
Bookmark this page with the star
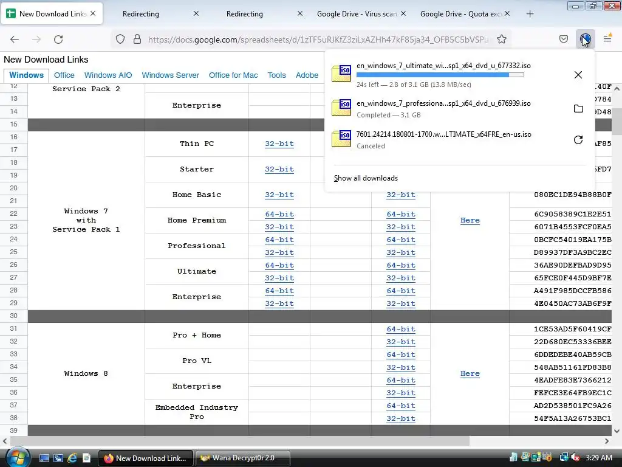pos(501,39)
